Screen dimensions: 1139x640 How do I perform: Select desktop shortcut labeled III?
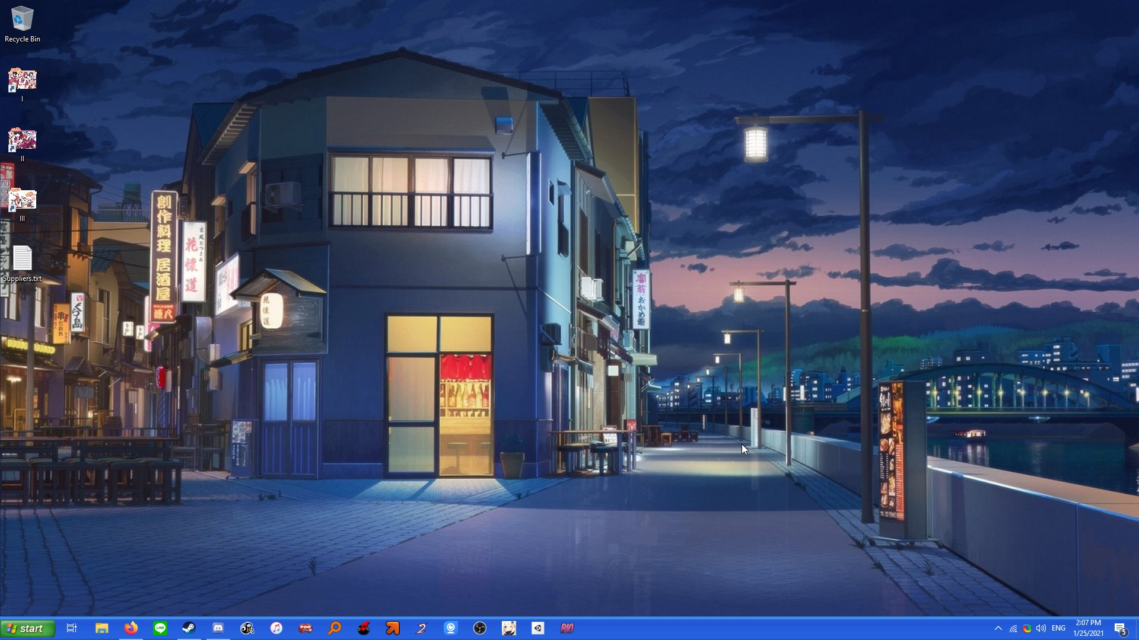tap(23, 204)
